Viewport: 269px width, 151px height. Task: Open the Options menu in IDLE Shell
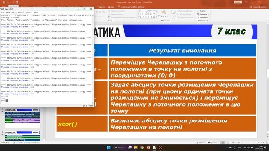click(x=21, y=13)
